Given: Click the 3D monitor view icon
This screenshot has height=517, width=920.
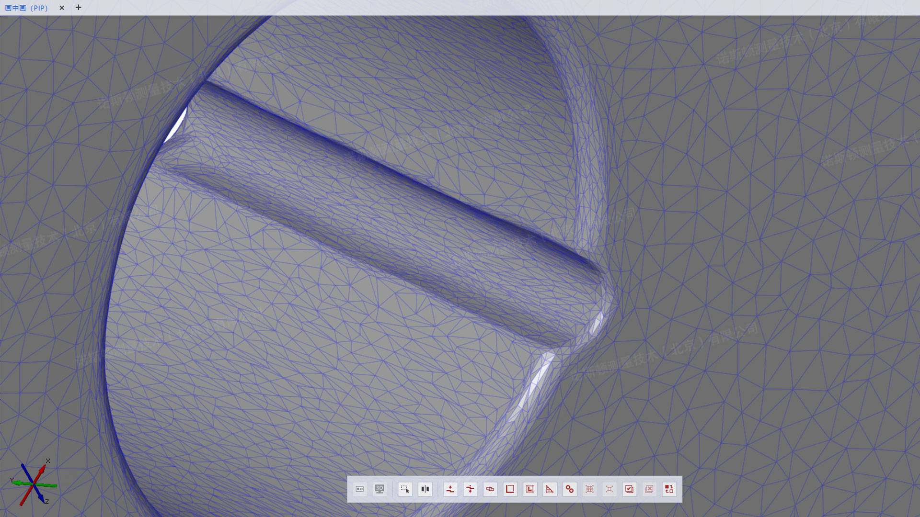Looking at the screenshot, I should (379, 489).
